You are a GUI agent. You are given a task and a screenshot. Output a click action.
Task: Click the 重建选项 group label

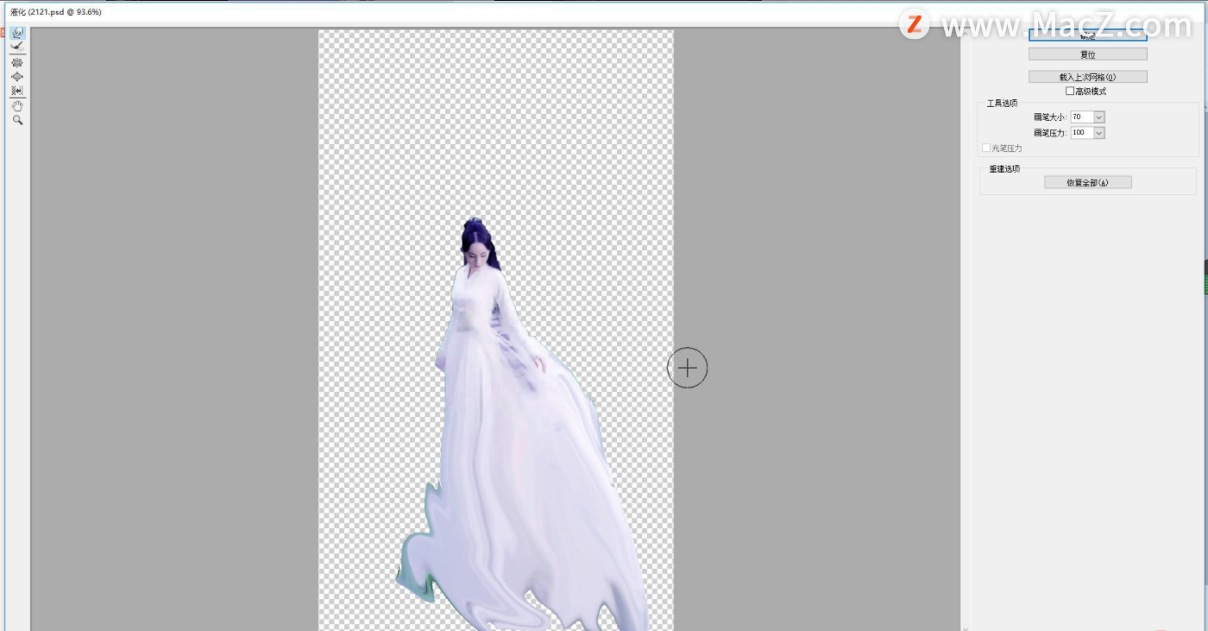tap(1004, 168)
